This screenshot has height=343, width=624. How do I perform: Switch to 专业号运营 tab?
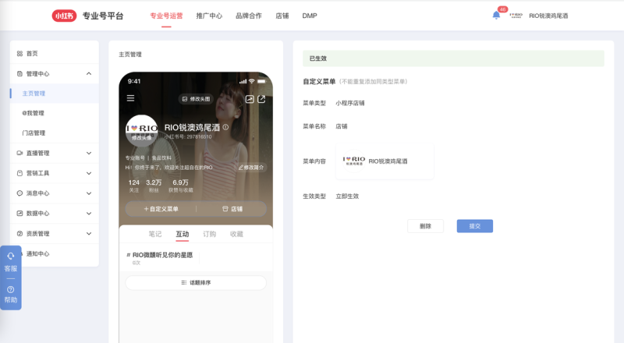tap(166, 16)
